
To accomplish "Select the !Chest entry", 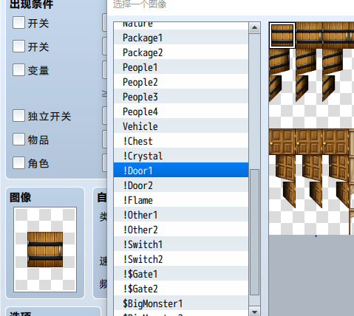I will click(x=181, y=140).
